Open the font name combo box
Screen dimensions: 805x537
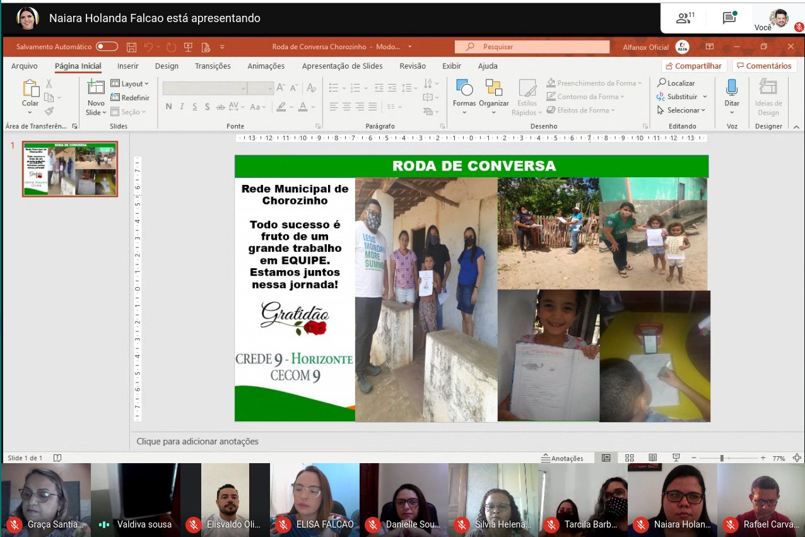click(x=204, y=88)
